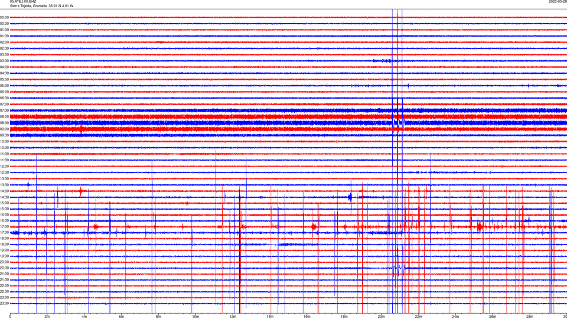567x319 pixels.
Task: Click the 11:30 time label
Action: [x=4, y=160]
